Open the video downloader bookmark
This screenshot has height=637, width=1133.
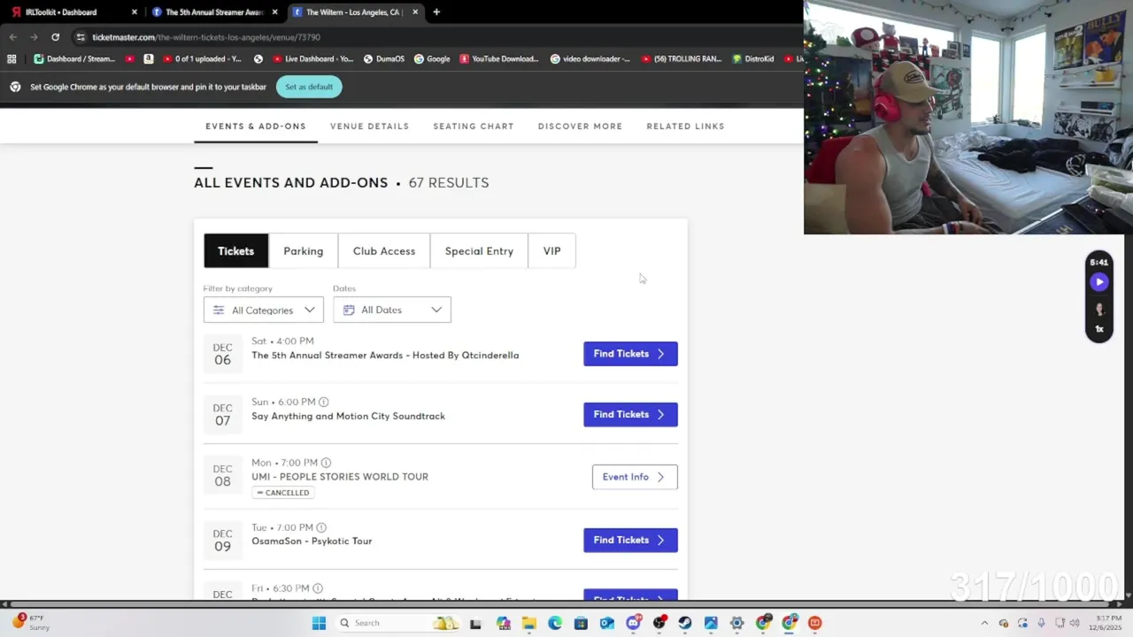tap(590, 59)
